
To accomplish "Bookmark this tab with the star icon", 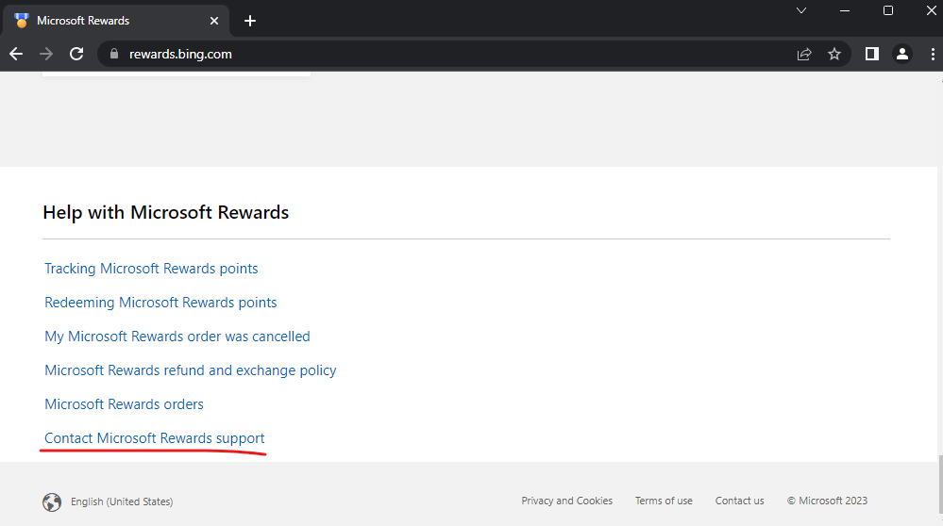I will pyautogui.click(x=834, y=54).
